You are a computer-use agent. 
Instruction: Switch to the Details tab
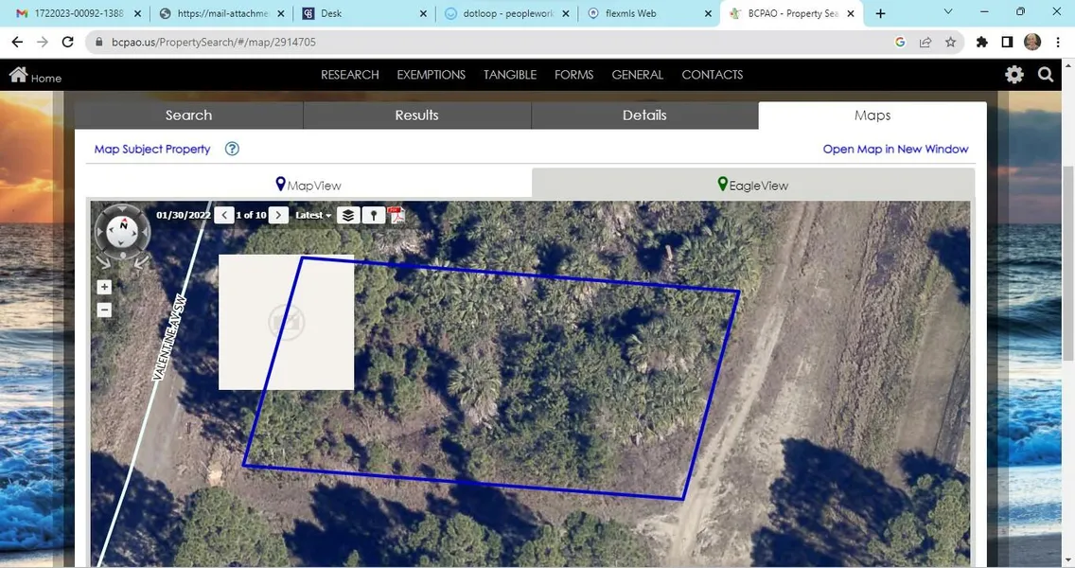pos(644,115)
